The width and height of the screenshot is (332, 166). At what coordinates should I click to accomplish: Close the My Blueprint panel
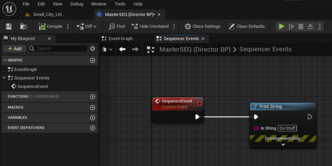(x=49, y=39)
